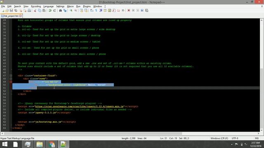Open the Settings menu
This screenshot has height=148, width=264.
(60, 7)
